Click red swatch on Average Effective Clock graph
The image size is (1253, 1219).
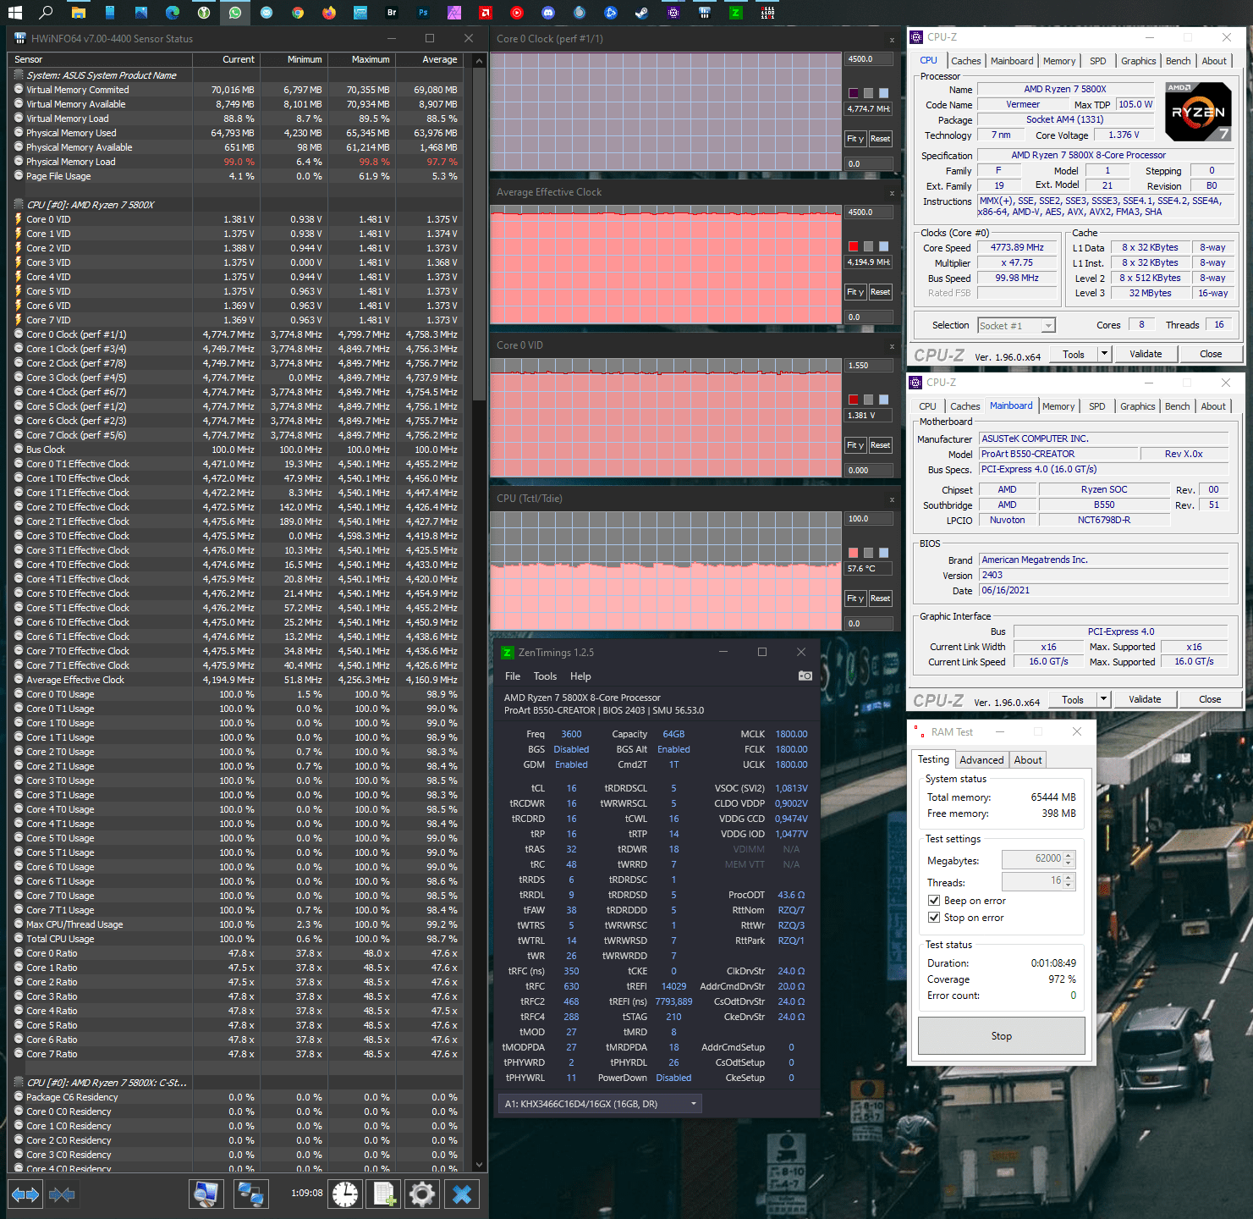point(854,246)
